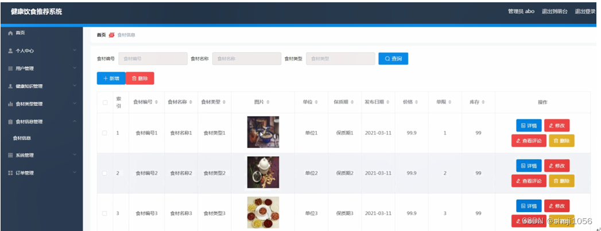The height and width of the screenshot is (231, 601).
Task: Click 管理员 abo in the header
Action: (x=521, y=11)
